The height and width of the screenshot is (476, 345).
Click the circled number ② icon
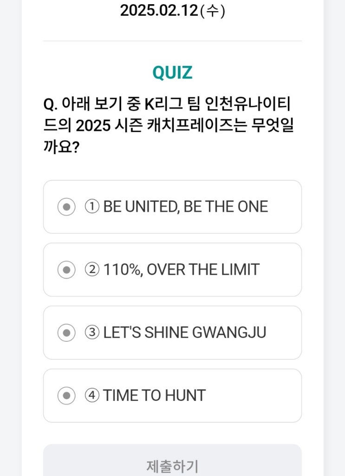(92, 270)
